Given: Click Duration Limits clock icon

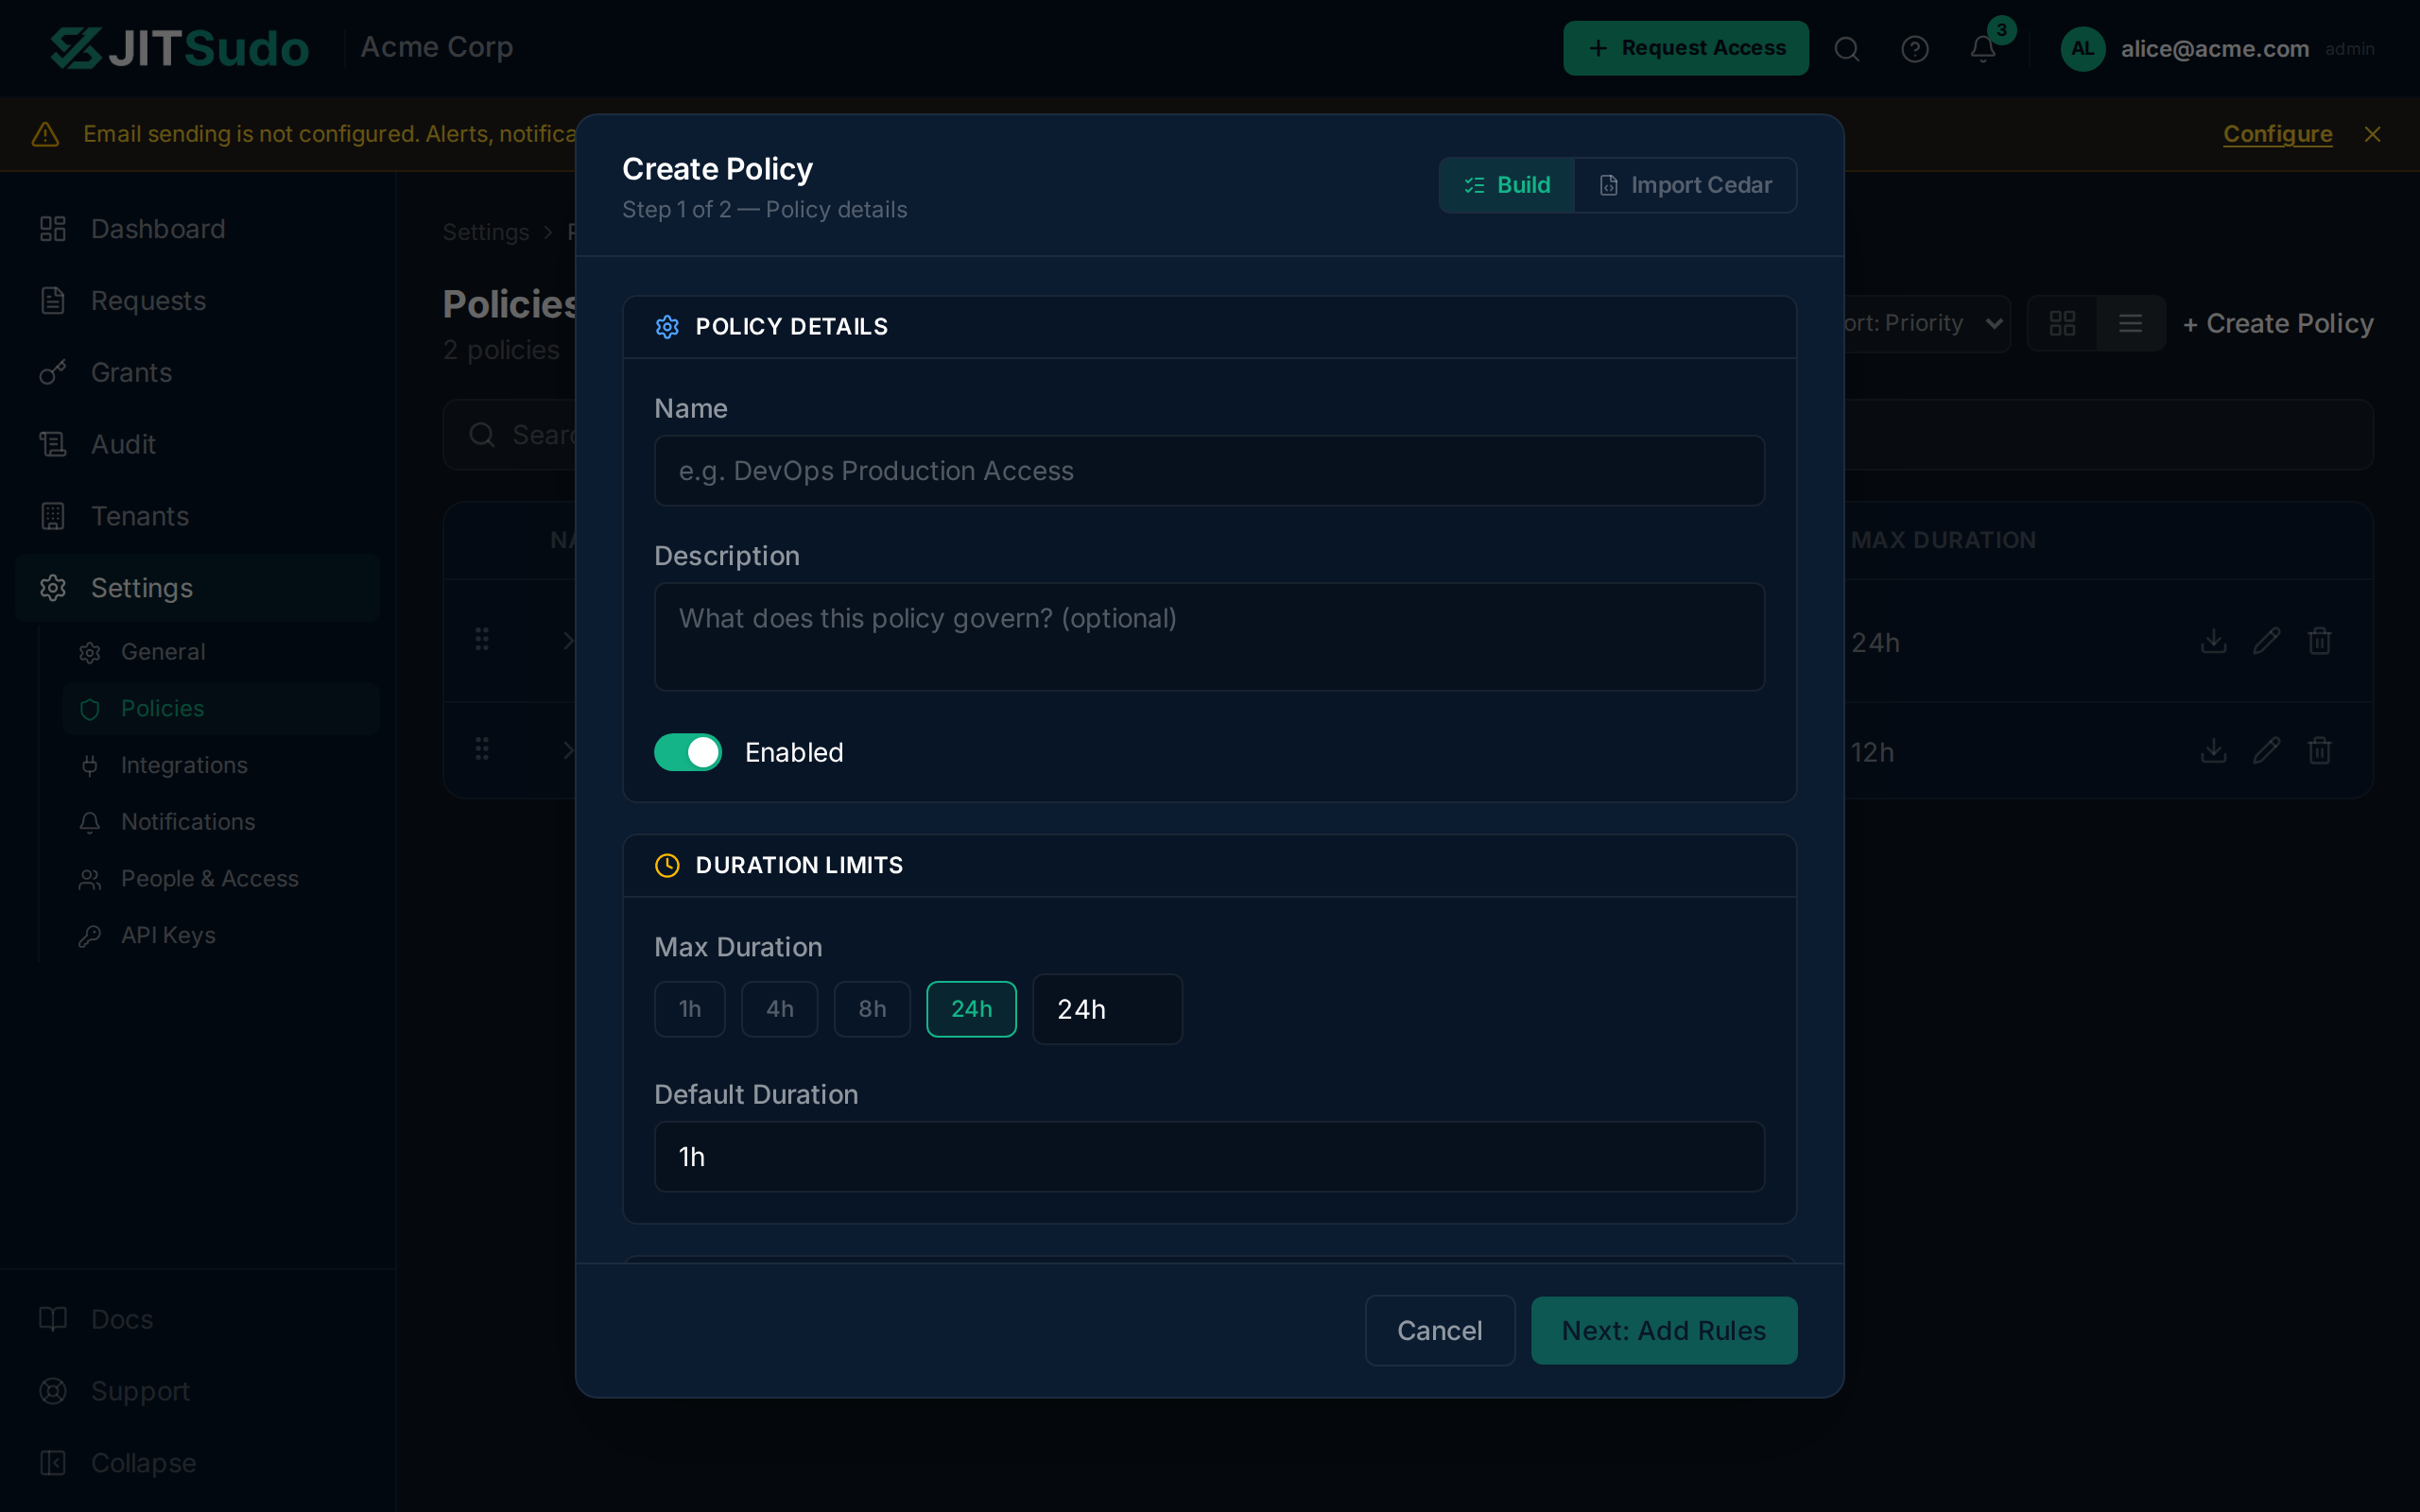Looking at the screenshot, I should [667, 866].
